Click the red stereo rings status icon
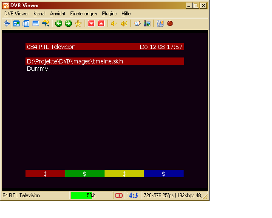The height and width of the screenshot is (218, 272). tap(119, 195)
